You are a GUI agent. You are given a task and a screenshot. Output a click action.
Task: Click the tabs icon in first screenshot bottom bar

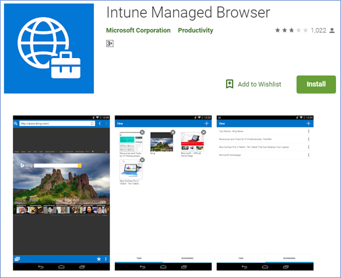17,259
